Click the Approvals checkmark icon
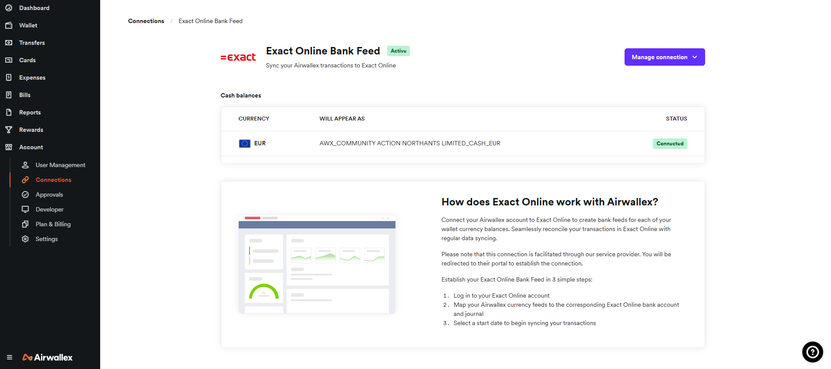This screenshot has height=369, width=831. (x=25, y=195)
